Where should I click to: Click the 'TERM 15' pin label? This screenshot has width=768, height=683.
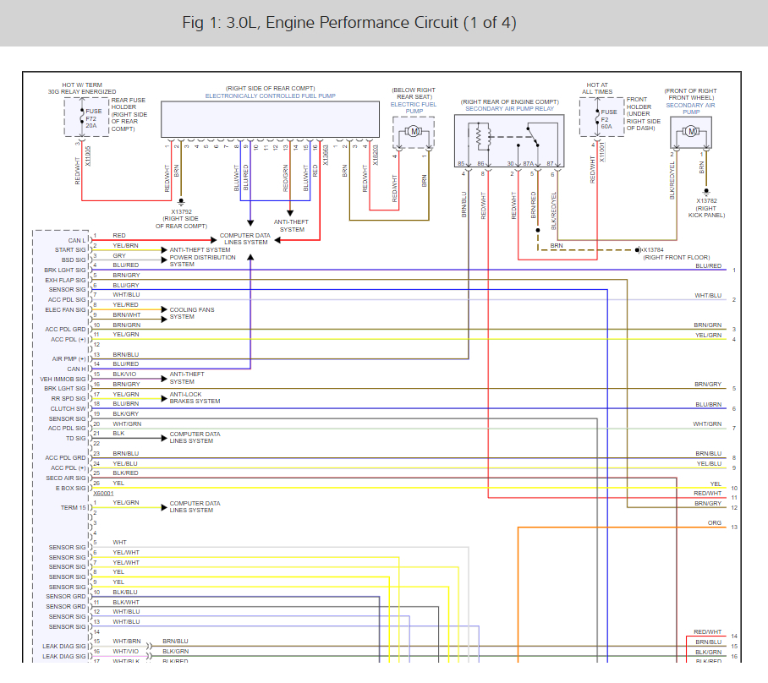(x=73, y=508)
